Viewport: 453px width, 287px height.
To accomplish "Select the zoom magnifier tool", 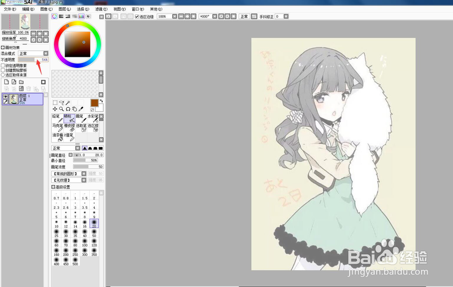I will (x=62, y=109).
